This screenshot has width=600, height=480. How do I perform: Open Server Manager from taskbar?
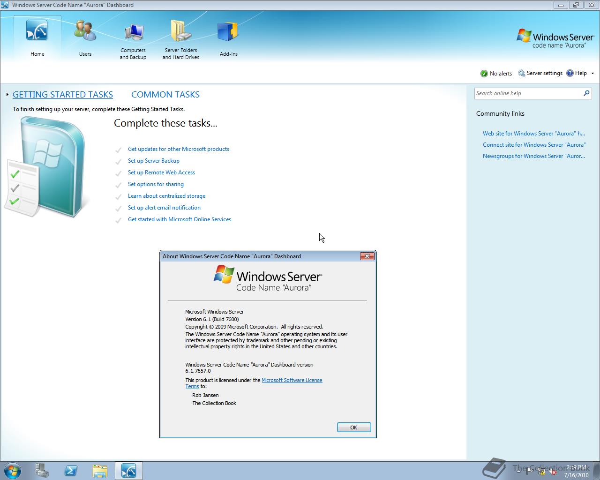[42, 470]
